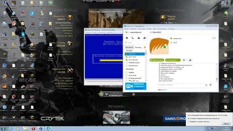This screenshot has height=131, width=233.
Task: Switch to the Контакты tab in Skype
Action: [x=129, y=47]
